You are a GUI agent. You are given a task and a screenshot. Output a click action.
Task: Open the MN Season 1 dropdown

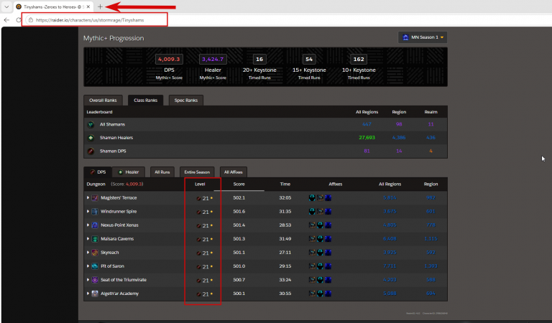coord(423,37)
